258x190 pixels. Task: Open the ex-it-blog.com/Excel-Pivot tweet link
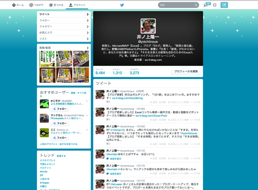[152, 116]
